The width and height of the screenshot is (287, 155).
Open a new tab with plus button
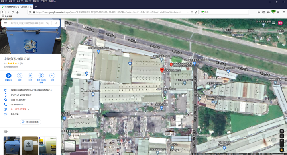click(x=36, y=7)
